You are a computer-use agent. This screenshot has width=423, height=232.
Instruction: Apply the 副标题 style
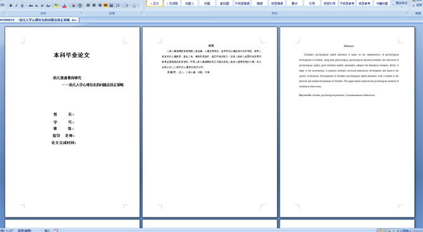click(x=225, y=3)
